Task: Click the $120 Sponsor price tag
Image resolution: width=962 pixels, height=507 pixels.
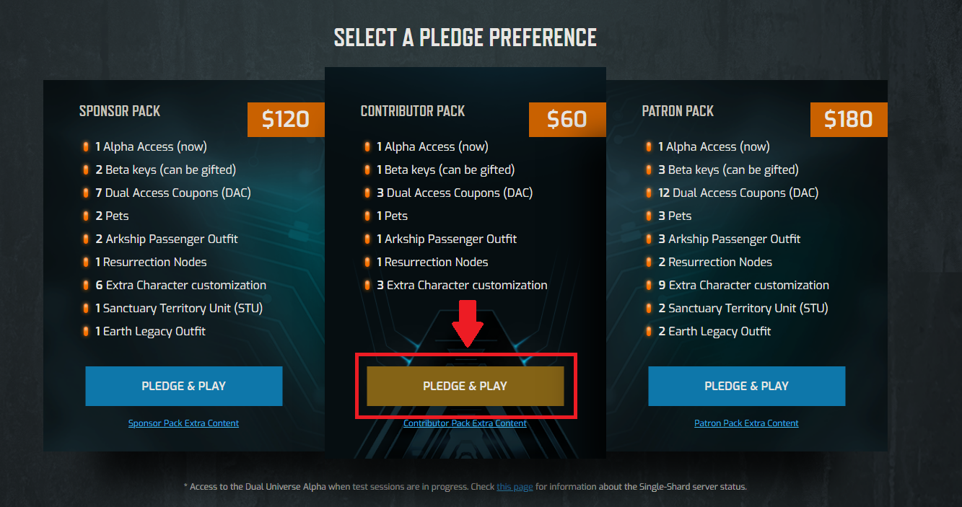Action: [286, 119]
